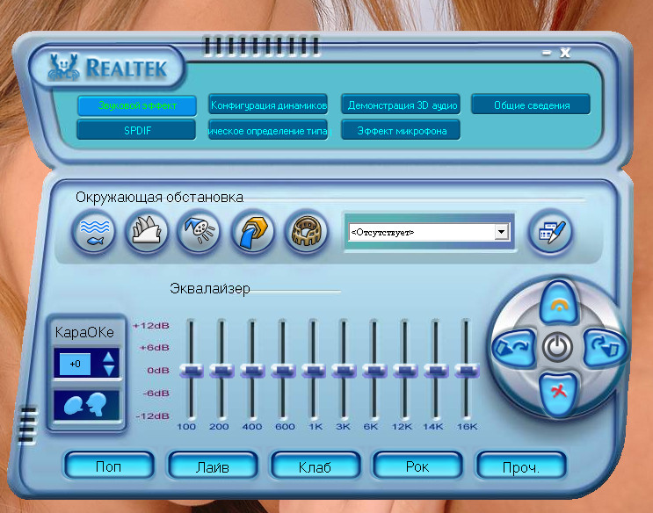Select the underwater environment icon

94,232
